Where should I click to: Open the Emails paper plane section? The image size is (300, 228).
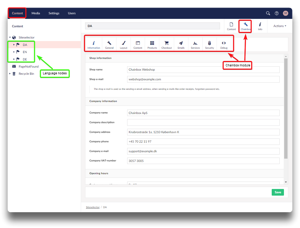pos(181,45)
